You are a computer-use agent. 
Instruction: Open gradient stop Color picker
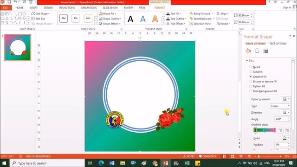tap(286, 138)
